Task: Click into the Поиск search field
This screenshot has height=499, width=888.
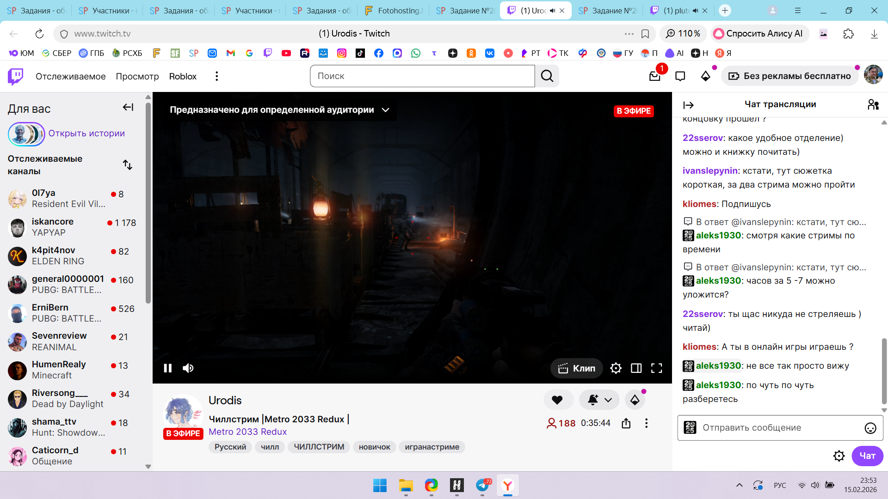Action: pos(422,76)
